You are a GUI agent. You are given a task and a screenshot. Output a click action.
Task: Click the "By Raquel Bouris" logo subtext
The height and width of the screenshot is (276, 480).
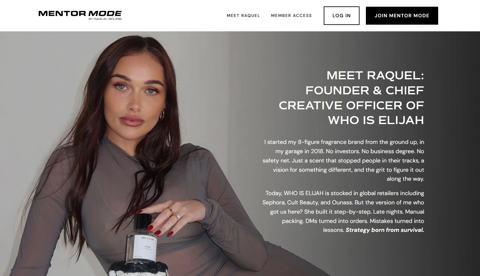(105, 19)
